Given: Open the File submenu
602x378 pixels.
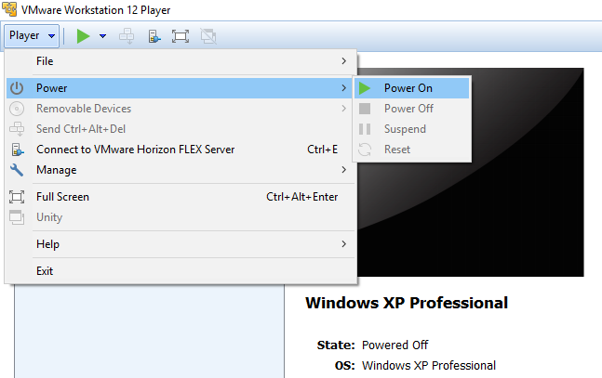Looking at the screenshot, I should pos(181,61).
